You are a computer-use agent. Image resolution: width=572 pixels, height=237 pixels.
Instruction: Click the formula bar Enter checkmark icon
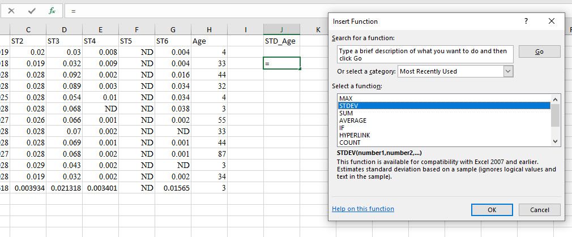pos(32,11)
